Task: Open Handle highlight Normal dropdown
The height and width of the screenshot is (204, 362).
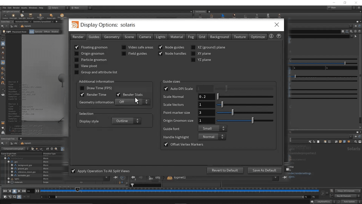Action: [212, 137]
